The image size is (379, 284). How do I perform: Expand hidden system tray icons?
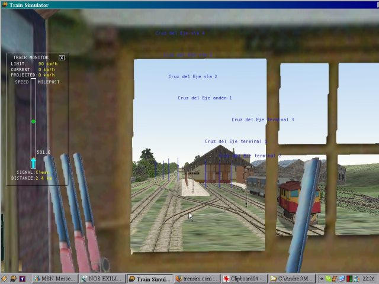click(x=322, y=279)
